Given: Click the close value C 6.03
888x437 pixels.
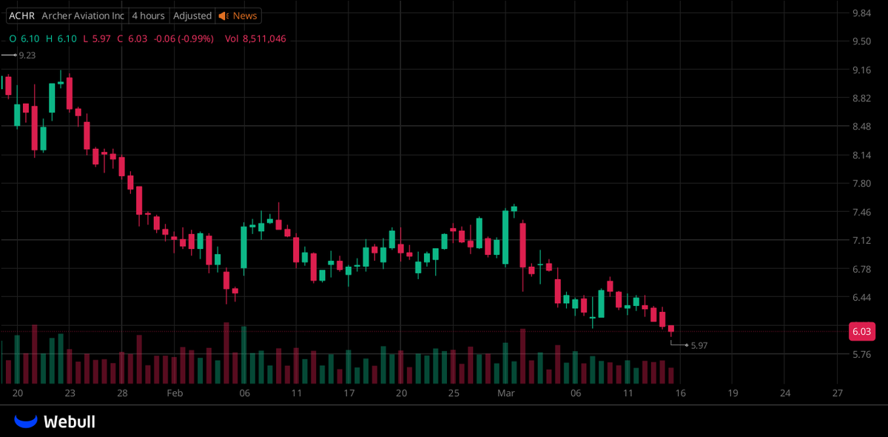Looking at the screenshot, I should [x=132, y=39].
